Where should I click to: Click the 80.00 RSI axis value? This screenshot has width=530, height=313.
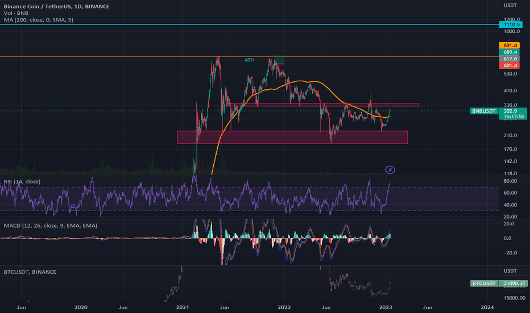[510, 181]
